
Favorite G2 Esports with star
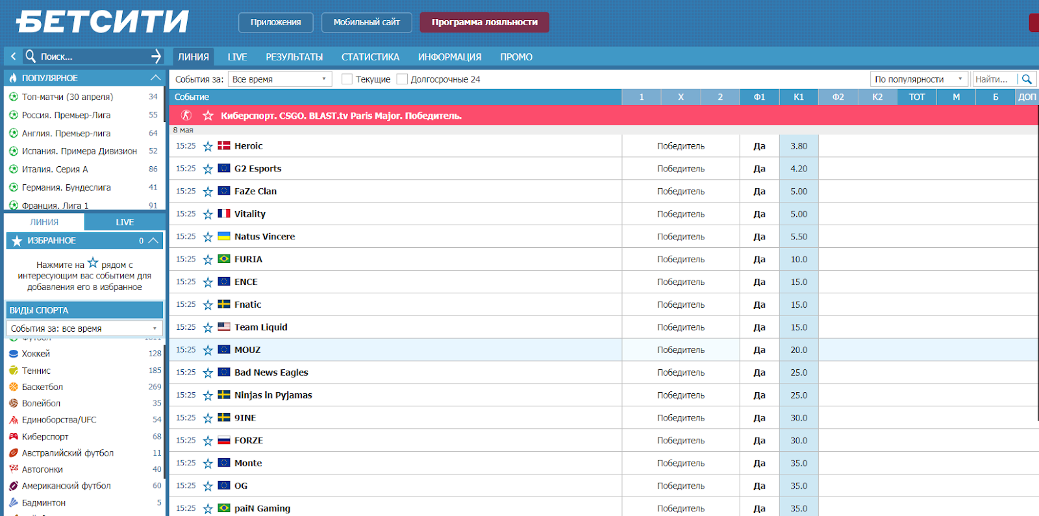coord(208,169)
